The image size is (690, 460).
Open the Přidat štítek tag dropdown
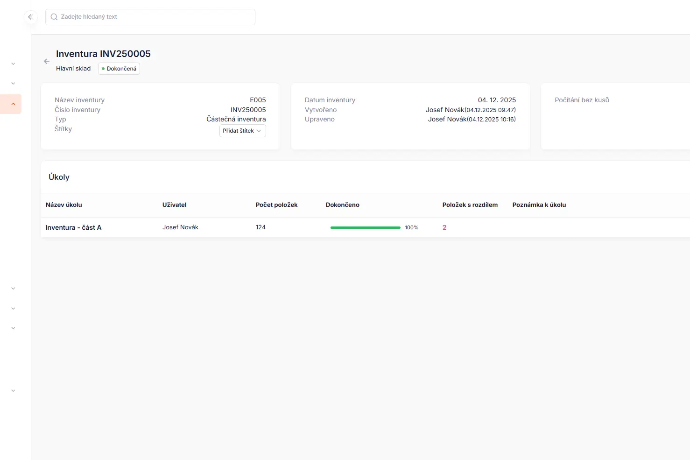[242, 131]
